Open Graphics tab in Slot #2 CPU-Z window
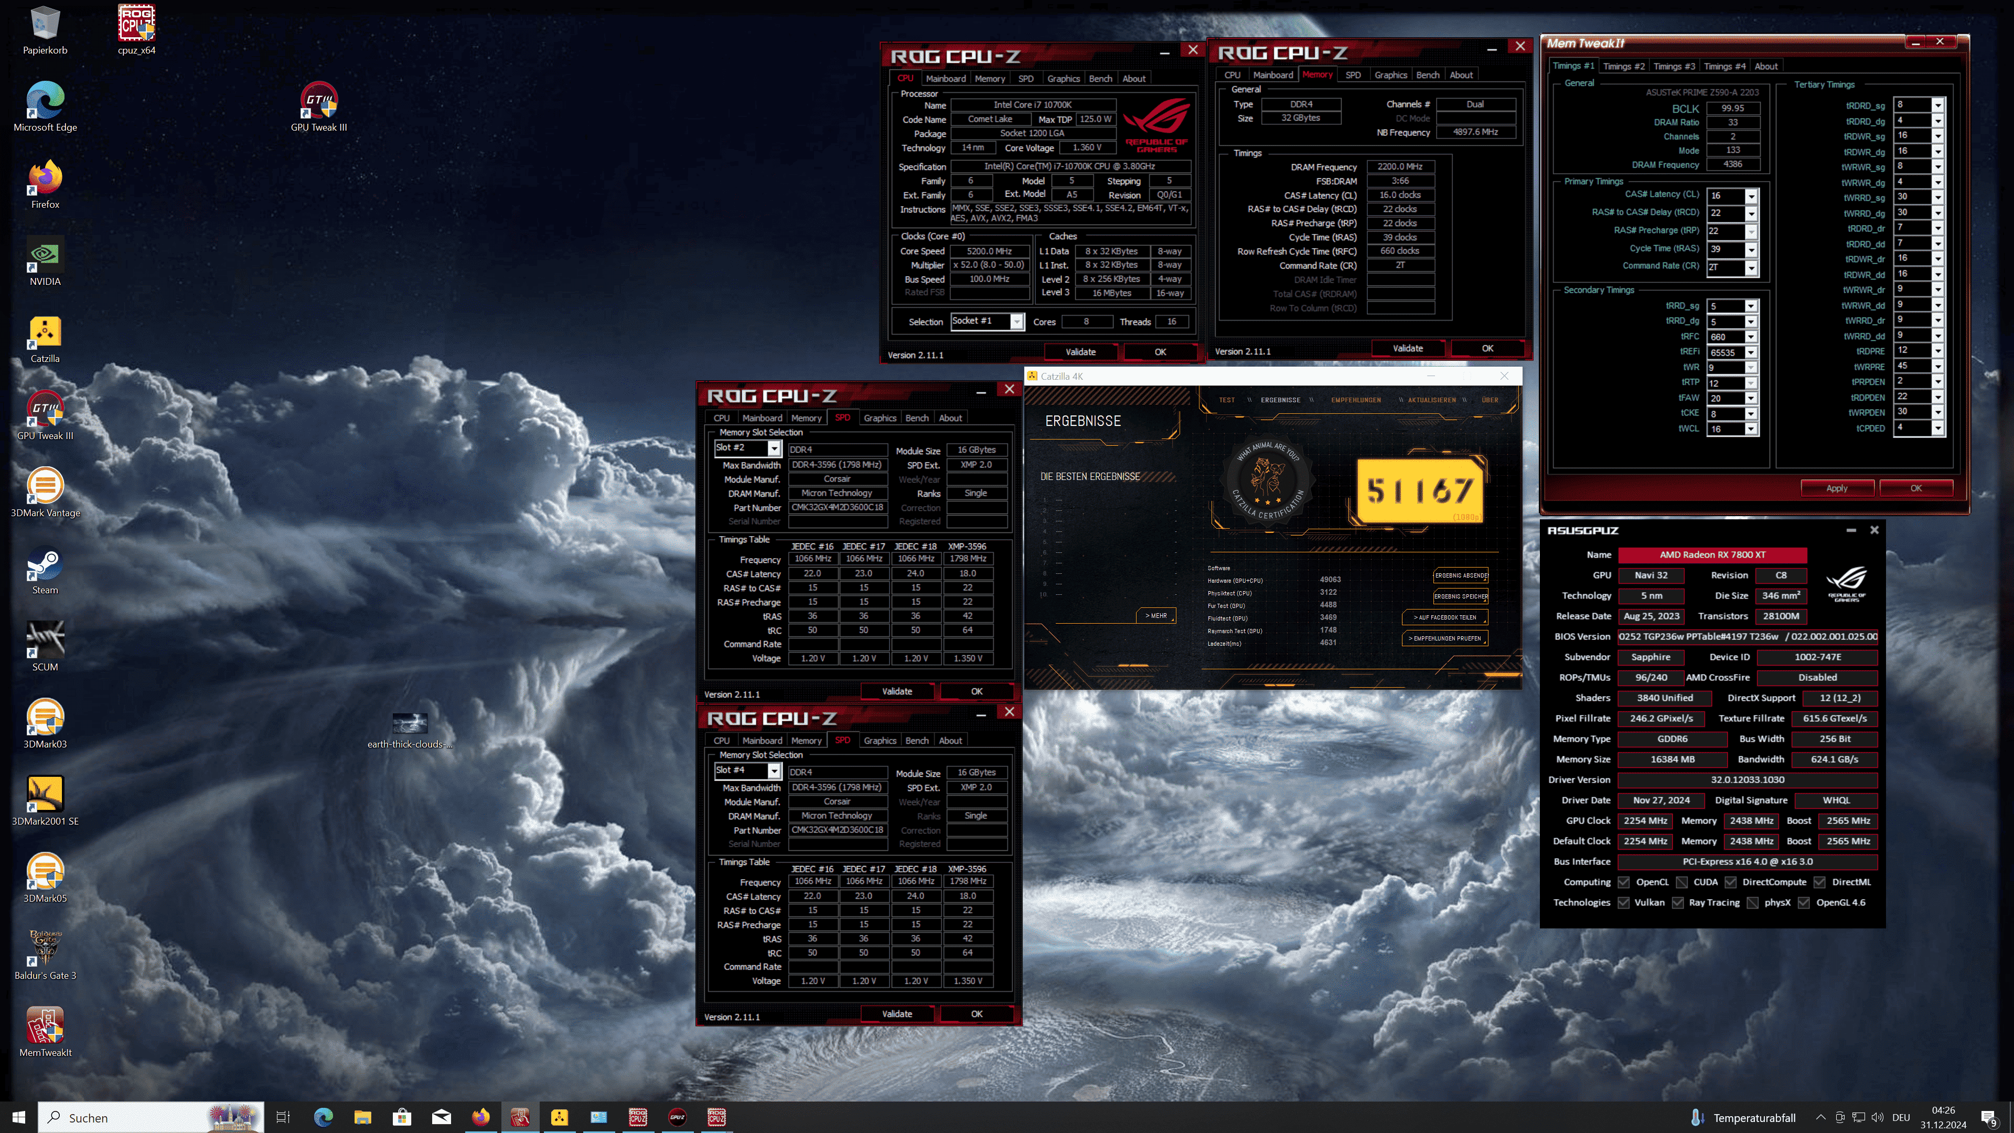 (880, 418)
